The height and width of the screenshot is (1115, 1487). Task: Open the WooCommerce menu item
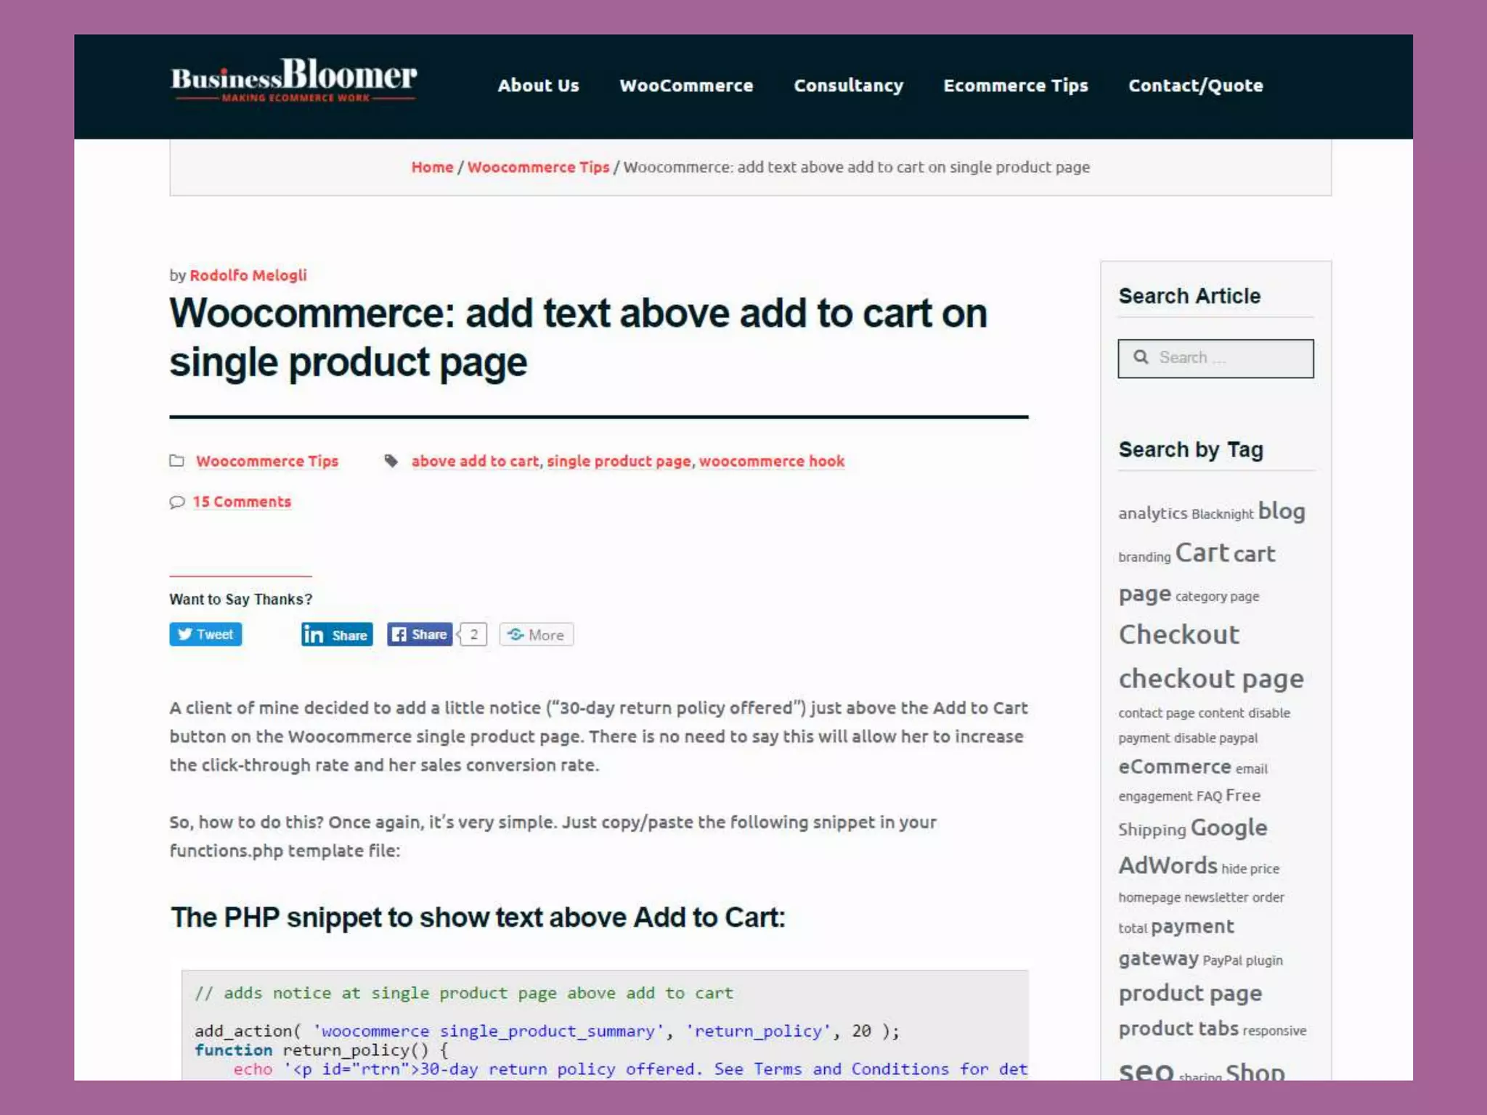coord(686,86)
